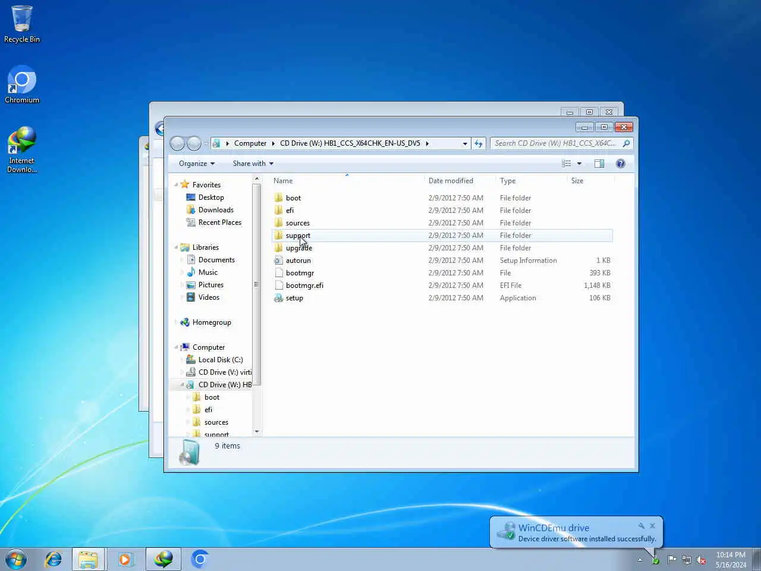
Task: Open the Music library
Action: [x=208, y=272]
